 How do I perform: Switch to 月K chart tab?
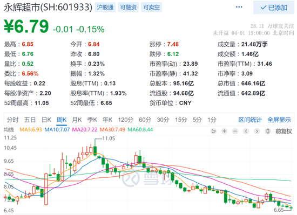point(77,120)
